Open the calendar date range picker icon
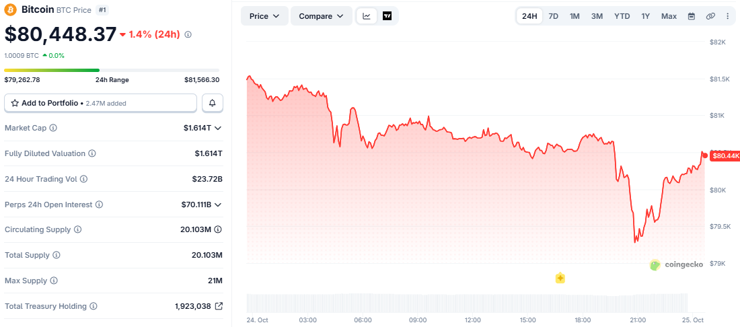 tap(692, 16)
